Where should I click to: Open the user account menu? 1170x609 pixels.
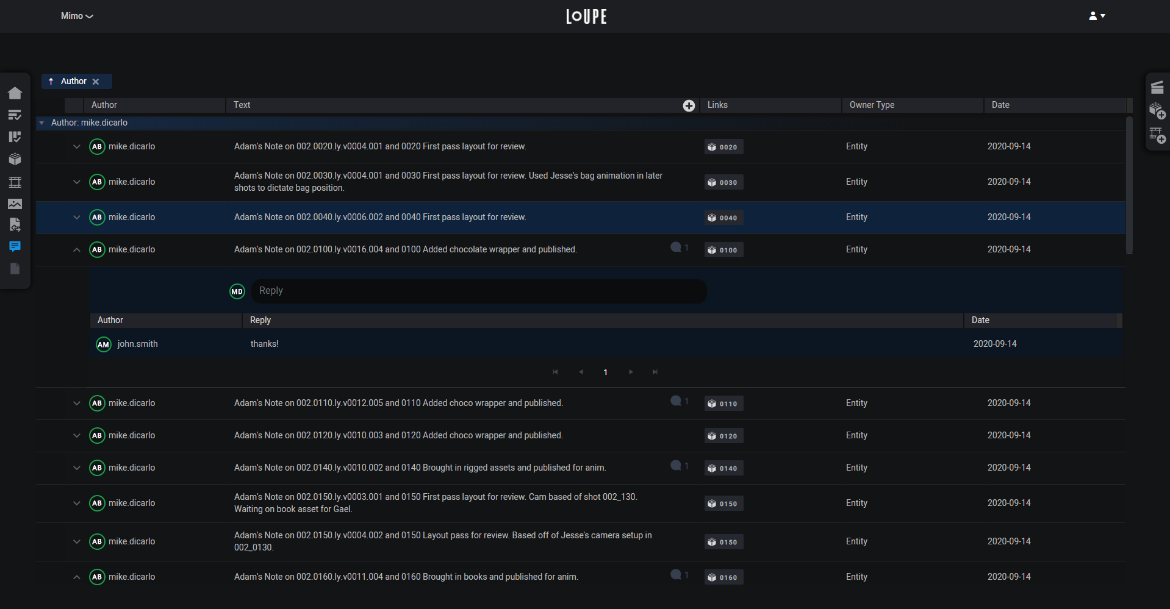coord(1097,16)
